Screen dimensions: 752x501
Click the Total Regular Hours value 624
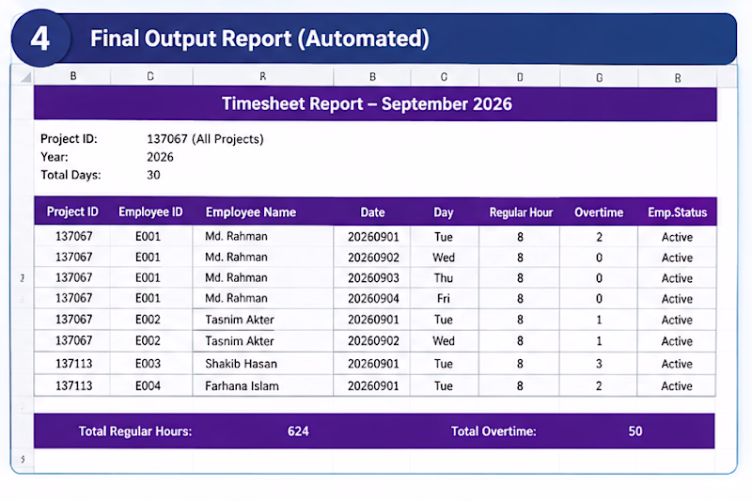[x=298, y=431]
